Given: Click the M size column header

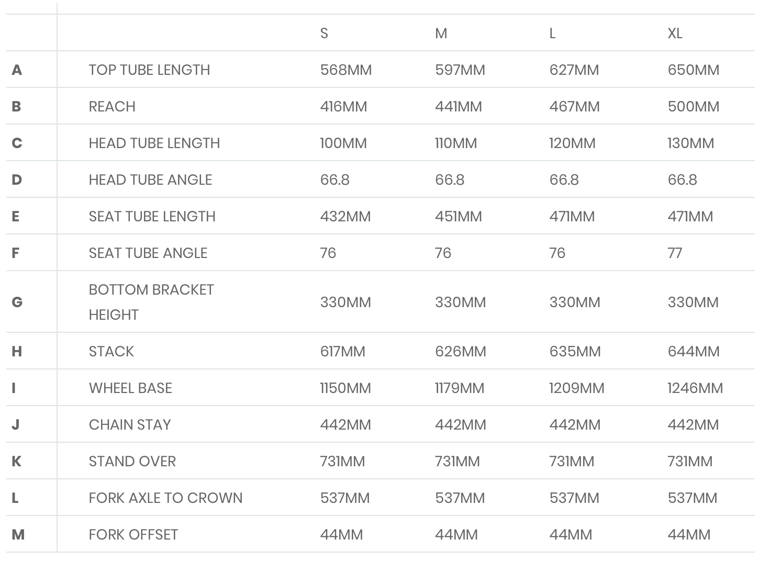Looking at the screenshot, I should point(441,33).
